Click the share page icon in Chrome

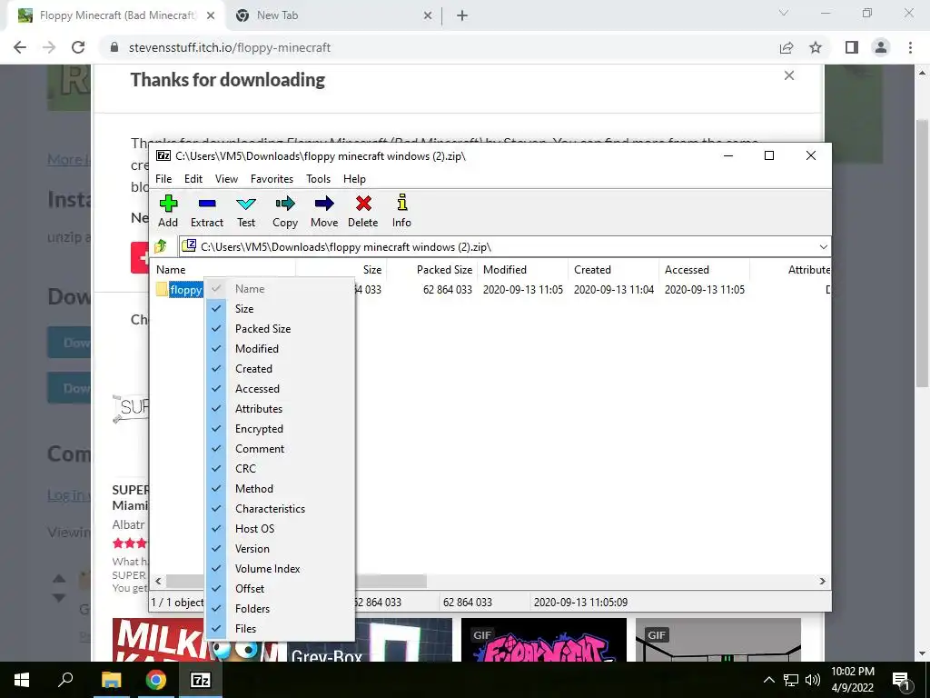[787, 47]
